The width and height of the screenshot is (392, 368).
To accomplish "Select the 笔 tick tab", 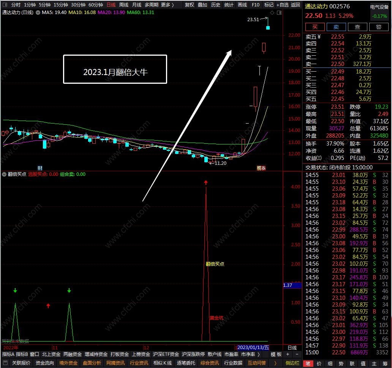I will tap(308, 363).
